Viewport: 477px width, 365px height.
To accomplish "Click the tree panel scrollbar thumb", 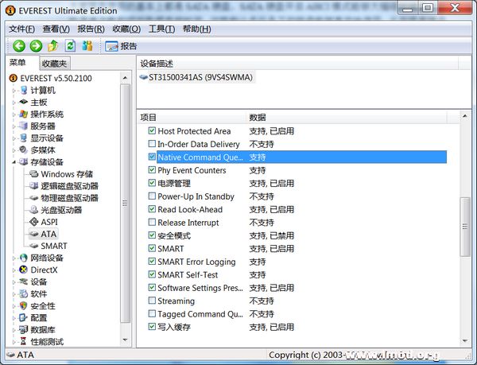I will coord(125,204).
